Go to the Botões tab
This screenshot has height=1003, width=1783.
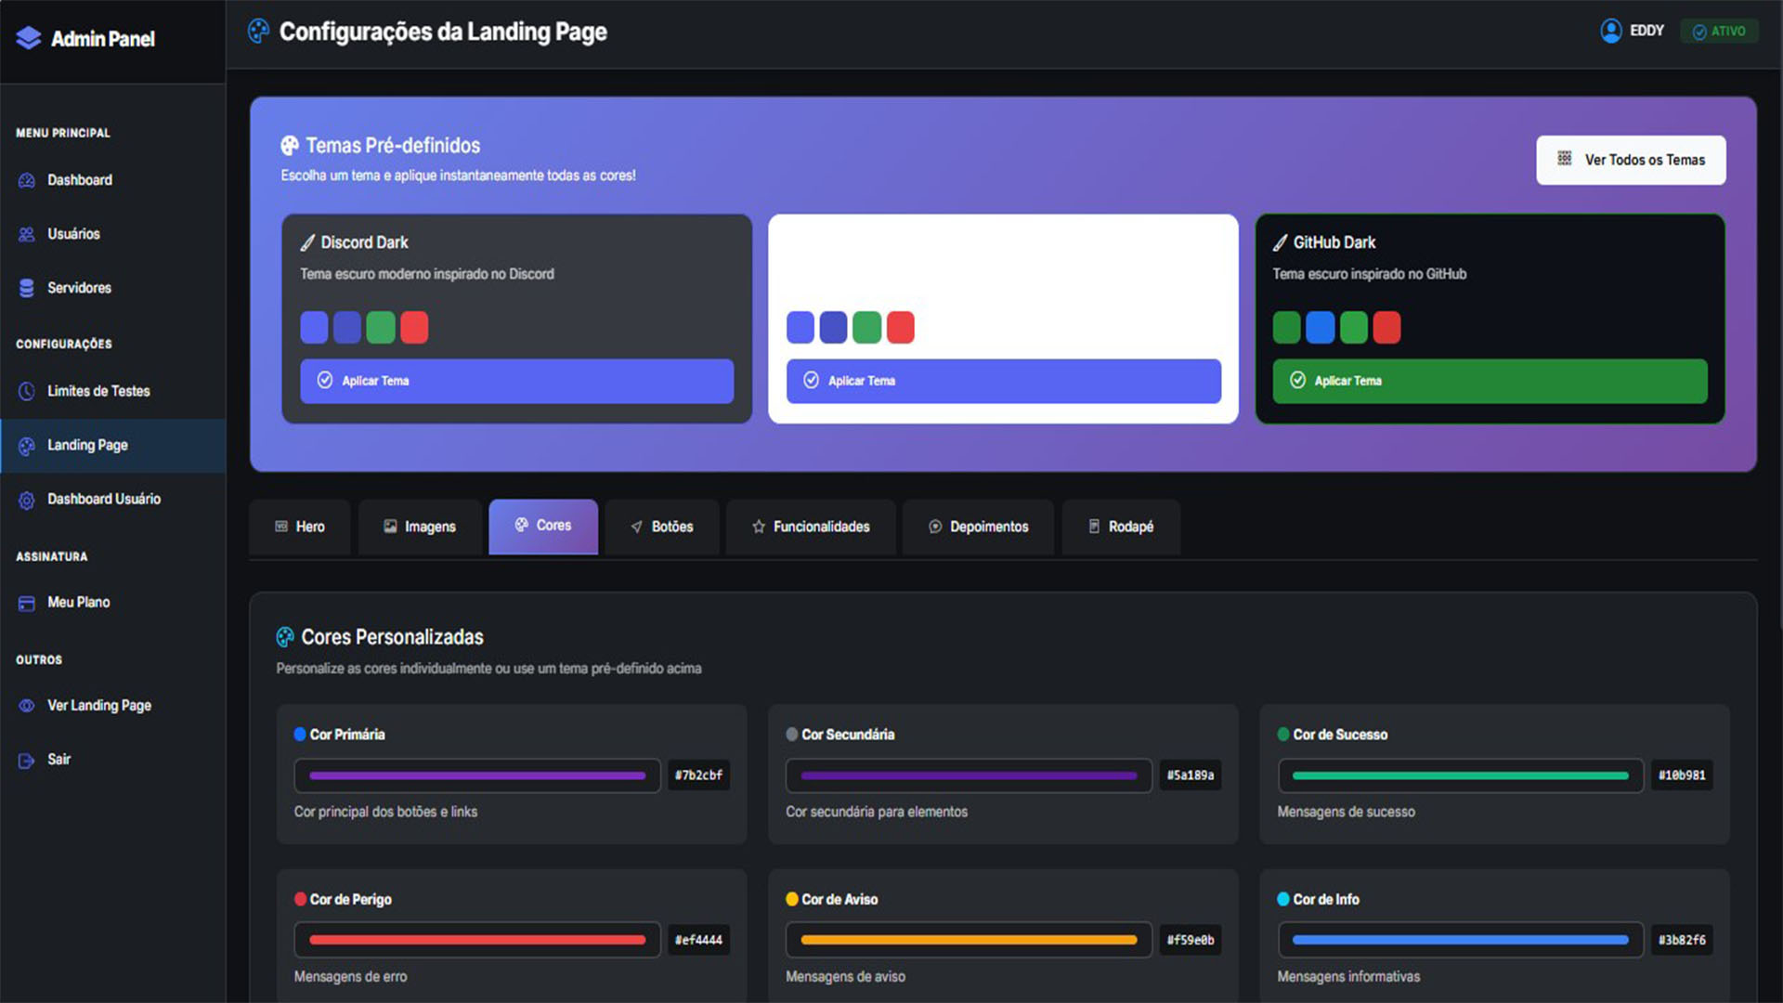tap(662, 527)
